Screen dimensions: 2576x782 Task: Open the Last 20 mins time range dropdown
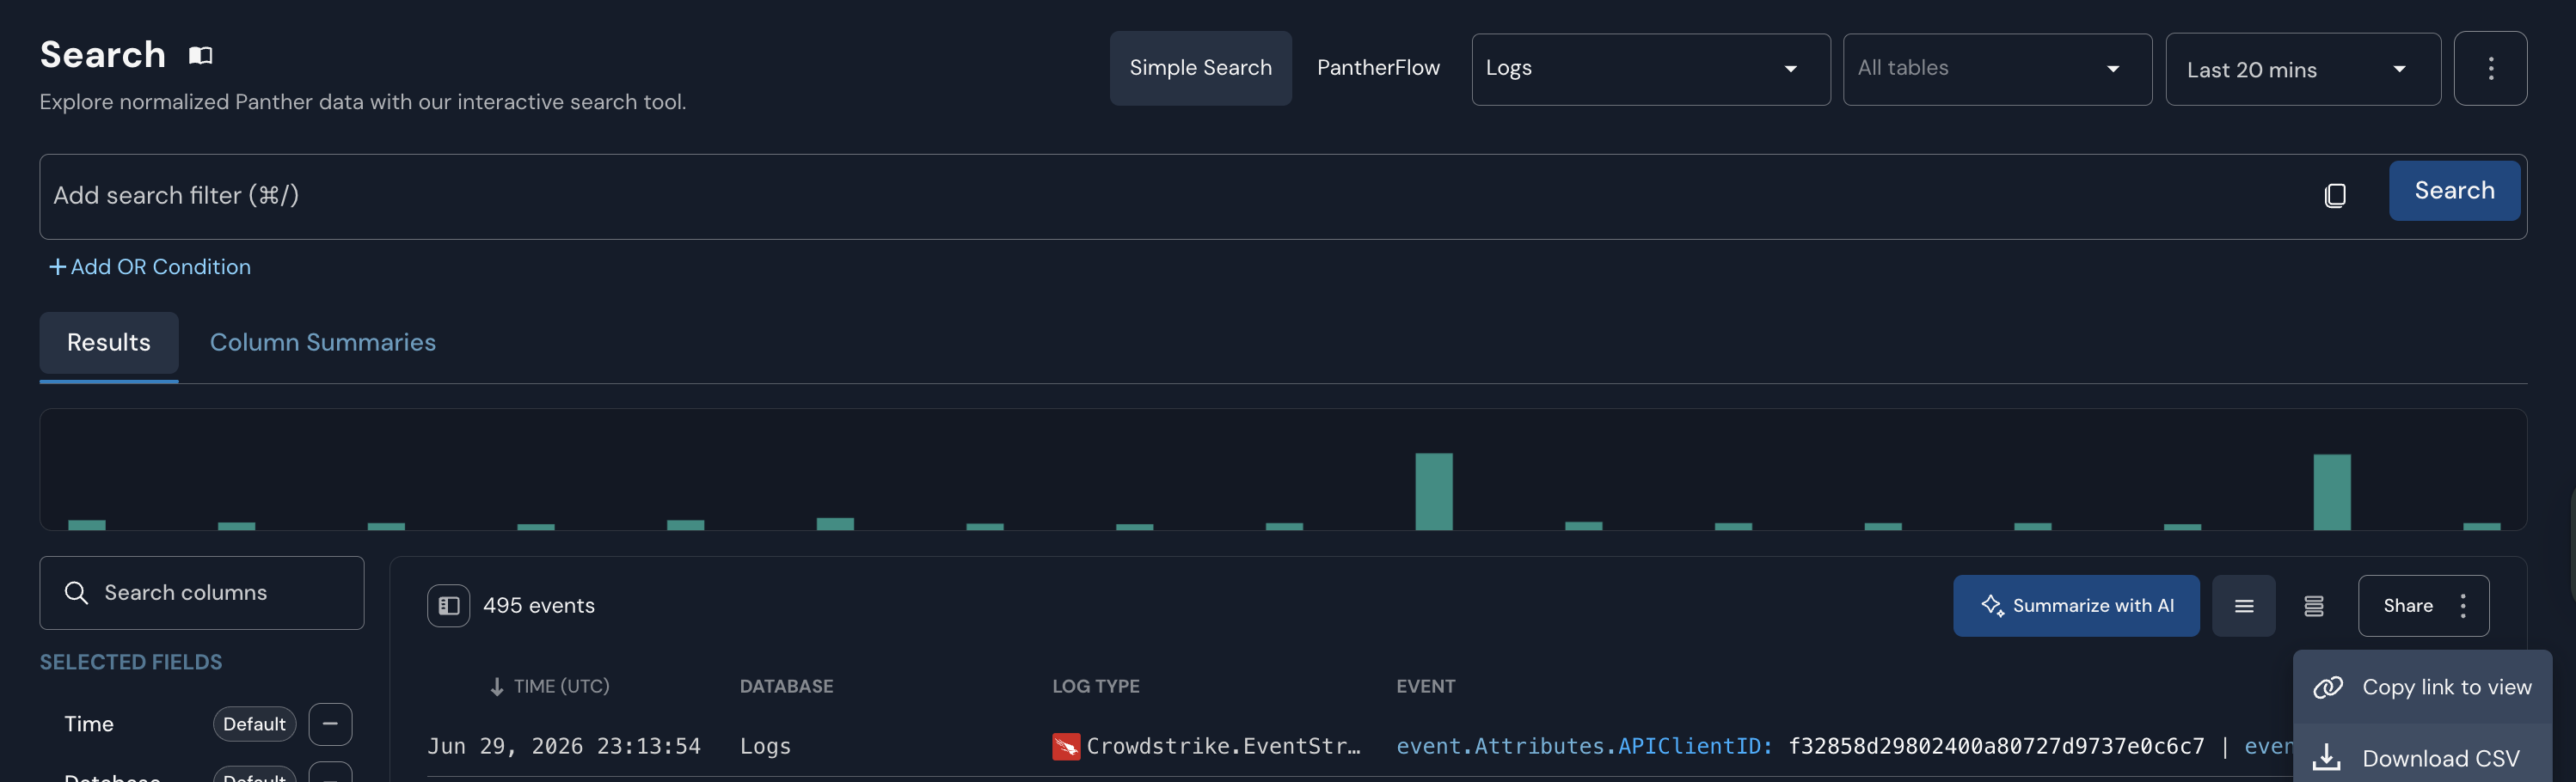tap(2303, 69)
